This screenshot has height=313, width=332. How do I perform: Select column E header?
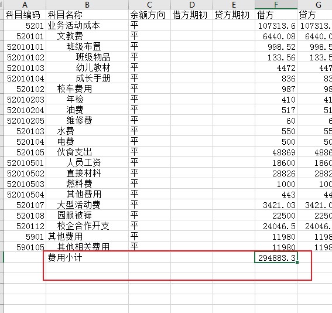coord(234,5)
